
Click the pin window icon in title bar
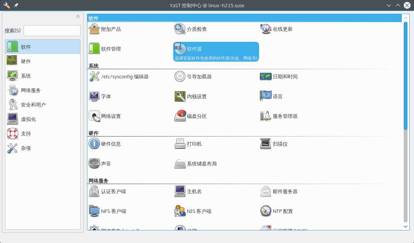point(16,5)
